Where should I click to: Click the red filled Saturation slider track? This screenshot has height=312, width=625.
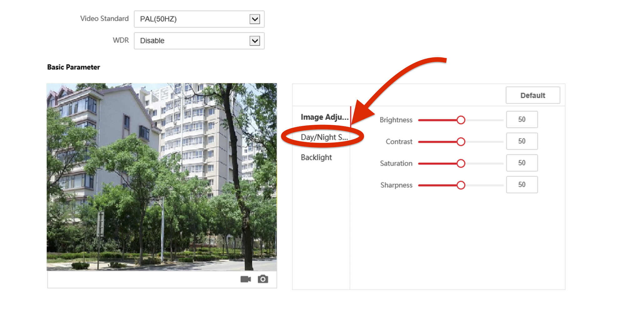tap(437, 163)
